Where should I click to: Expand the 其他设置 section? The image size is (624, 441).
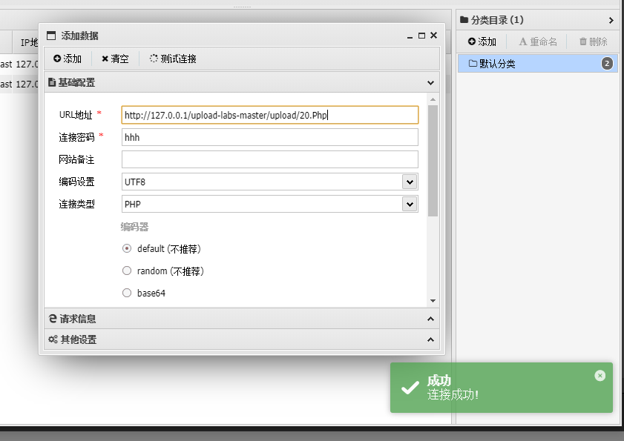tap(242, 339)
